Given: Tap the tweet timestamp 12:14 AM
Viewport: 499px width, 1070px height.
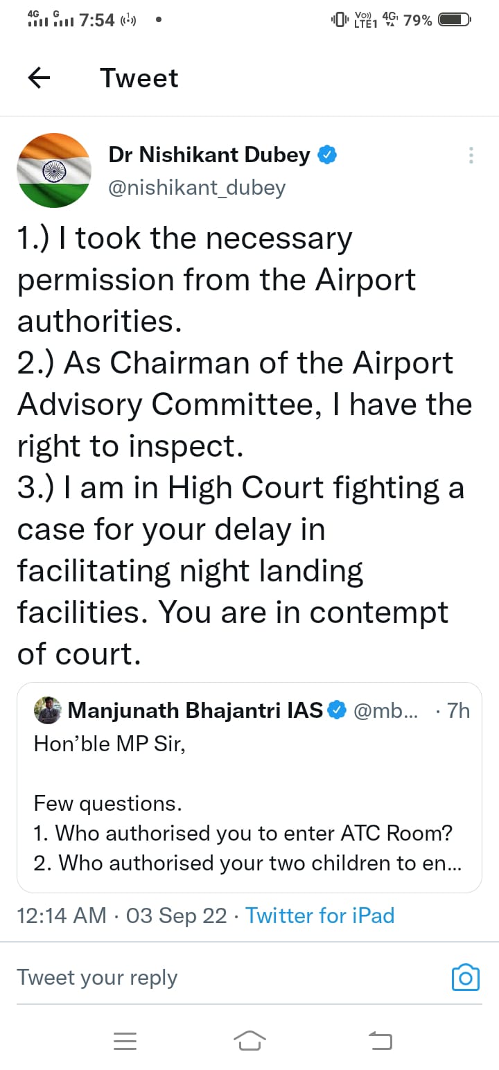Looking at the screenshot, I should (x=62, y=915).
